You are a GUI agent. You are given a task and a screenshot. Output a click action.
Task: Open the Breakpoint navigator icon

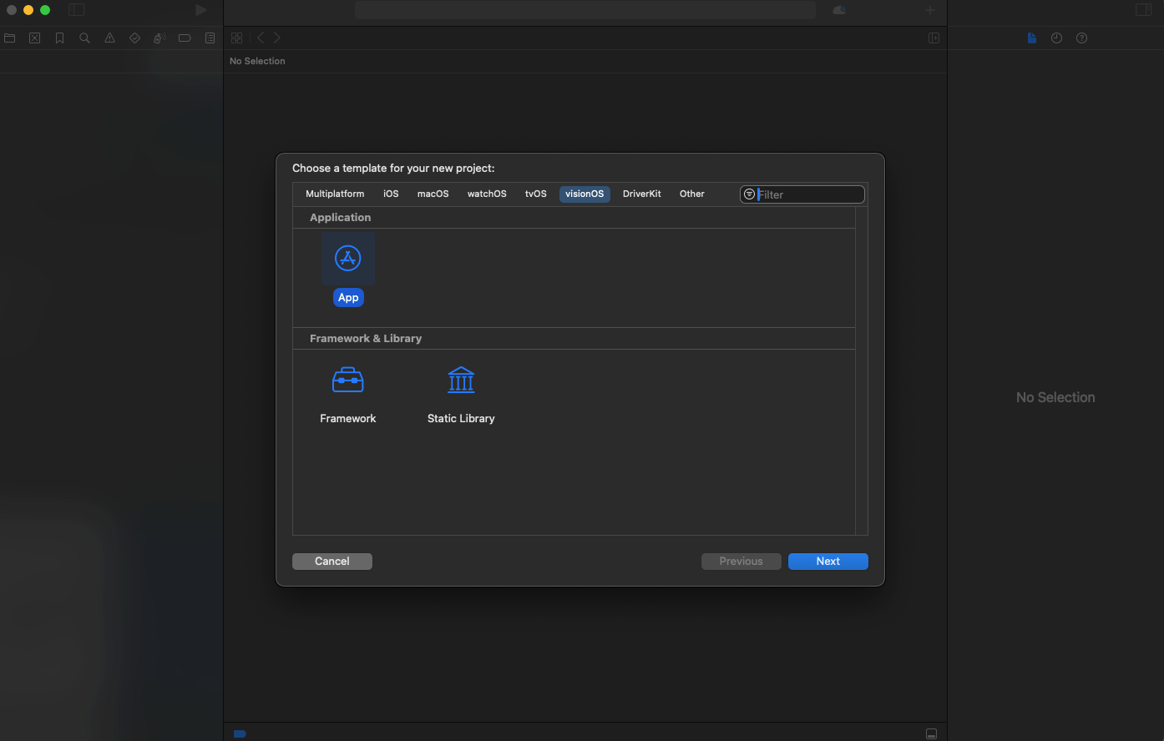(x=185, y=38)
